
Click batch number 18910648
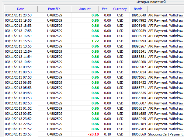[139, 15]
